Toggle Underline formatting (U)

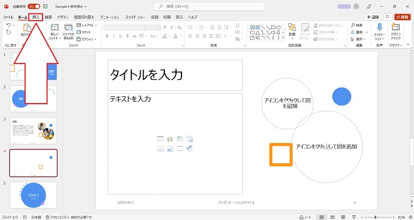tap(121, 36)
